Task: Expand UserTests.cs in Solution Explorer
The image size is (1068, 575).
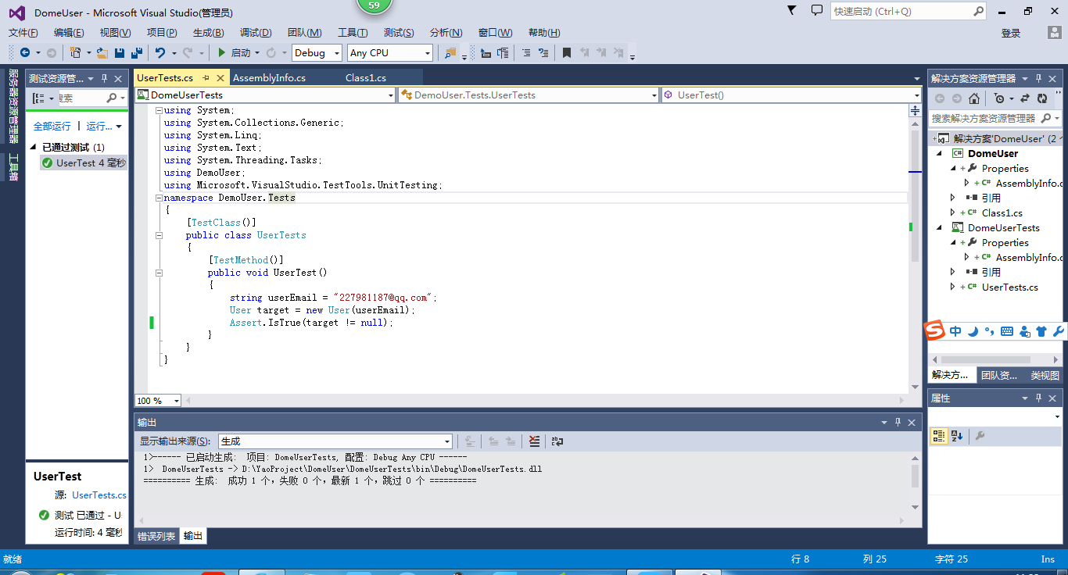Action: 953,287
